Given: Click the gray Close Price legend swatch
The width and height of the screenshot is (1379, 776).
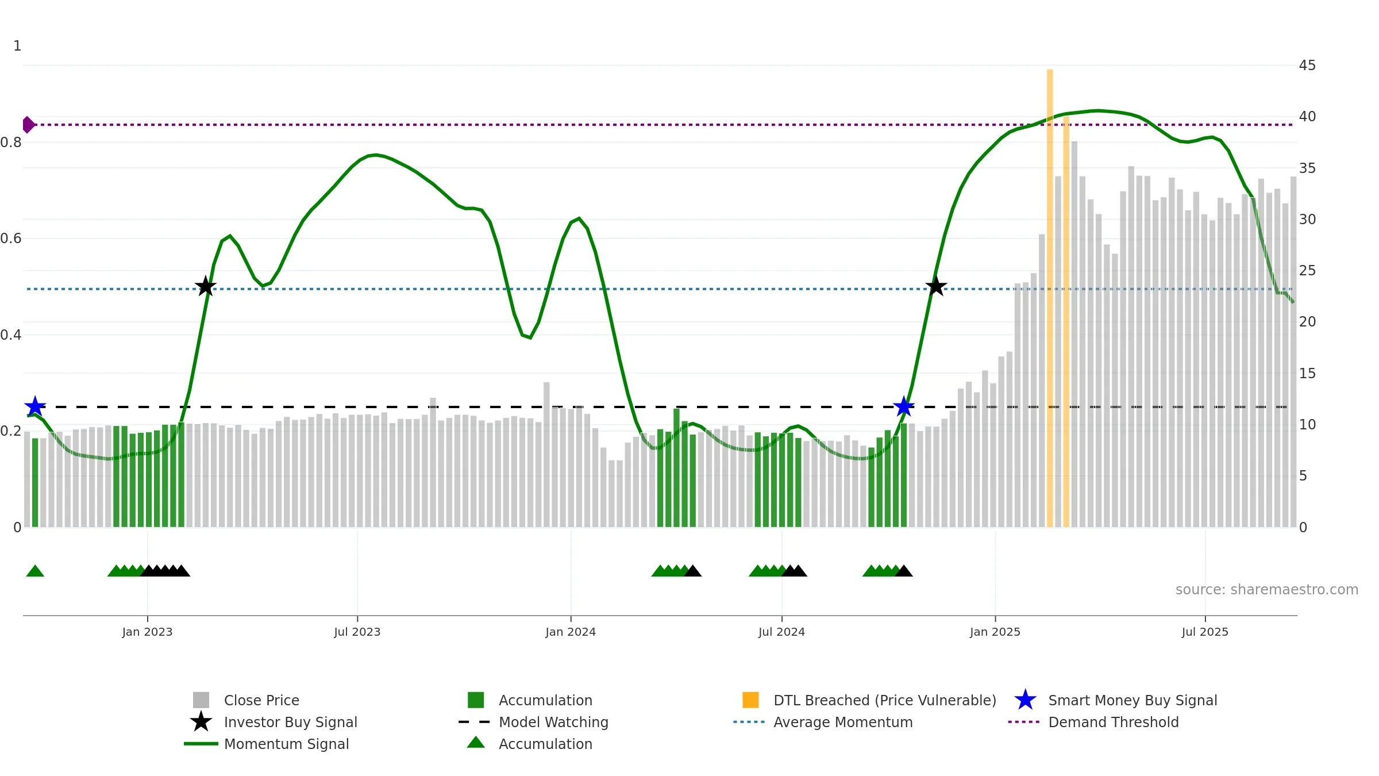Looking at the screenshot, I should click(201, 700).
